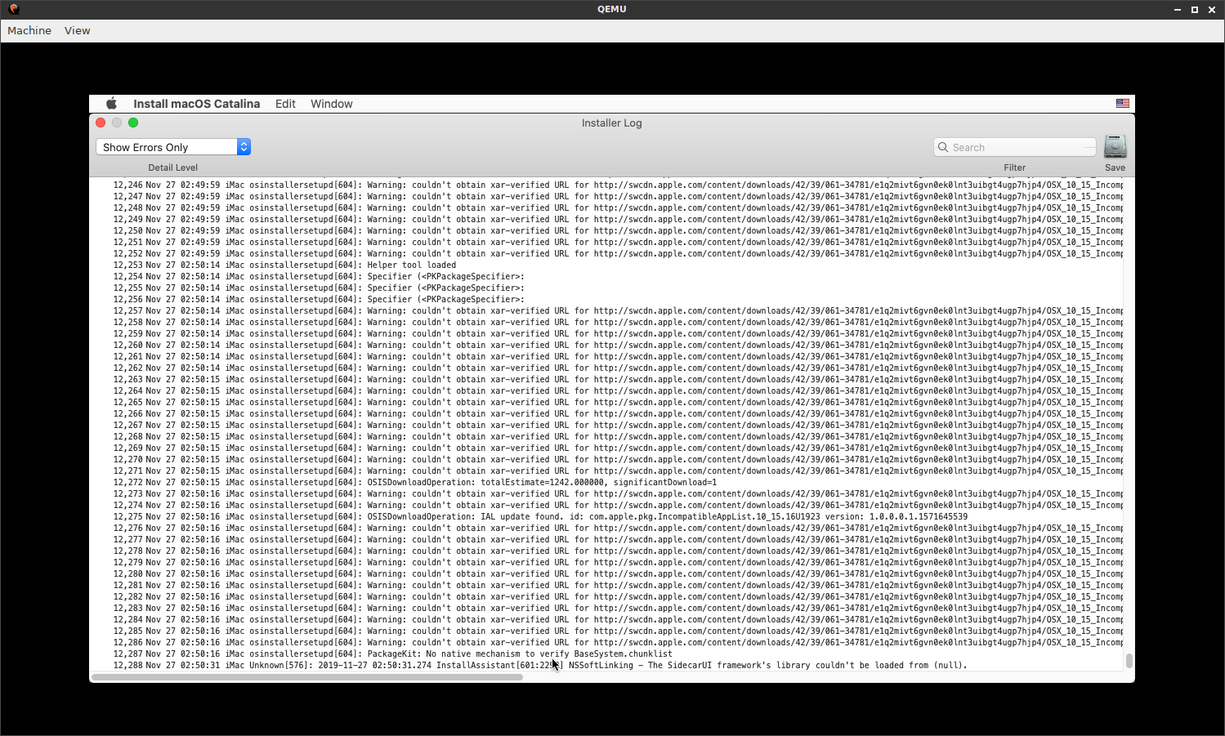Select the log line about BaseSystem.chunklist
1225x736 pixels.
point(392,653)
